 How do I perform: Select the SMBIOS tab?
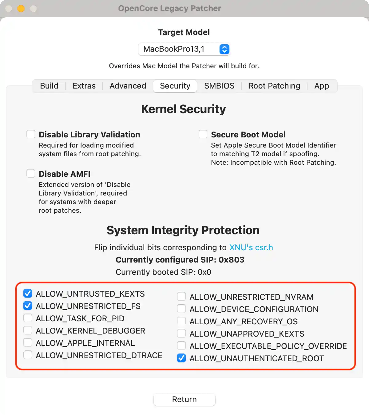pyautogui.click(x=219, y=86)
